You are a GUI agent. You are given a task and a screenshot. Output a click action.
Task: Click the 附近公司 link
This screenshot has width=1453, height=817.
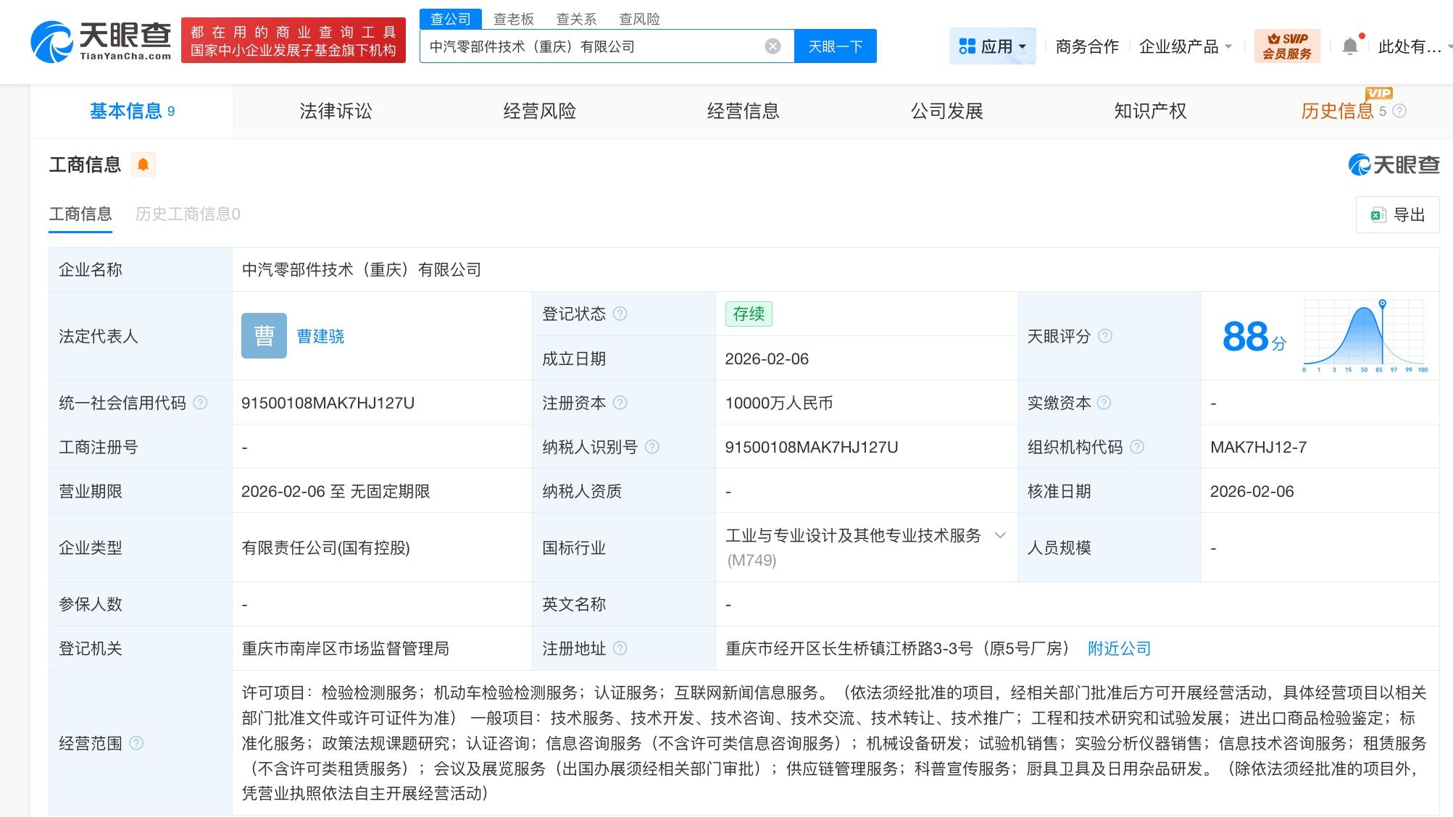(1118, 648)
